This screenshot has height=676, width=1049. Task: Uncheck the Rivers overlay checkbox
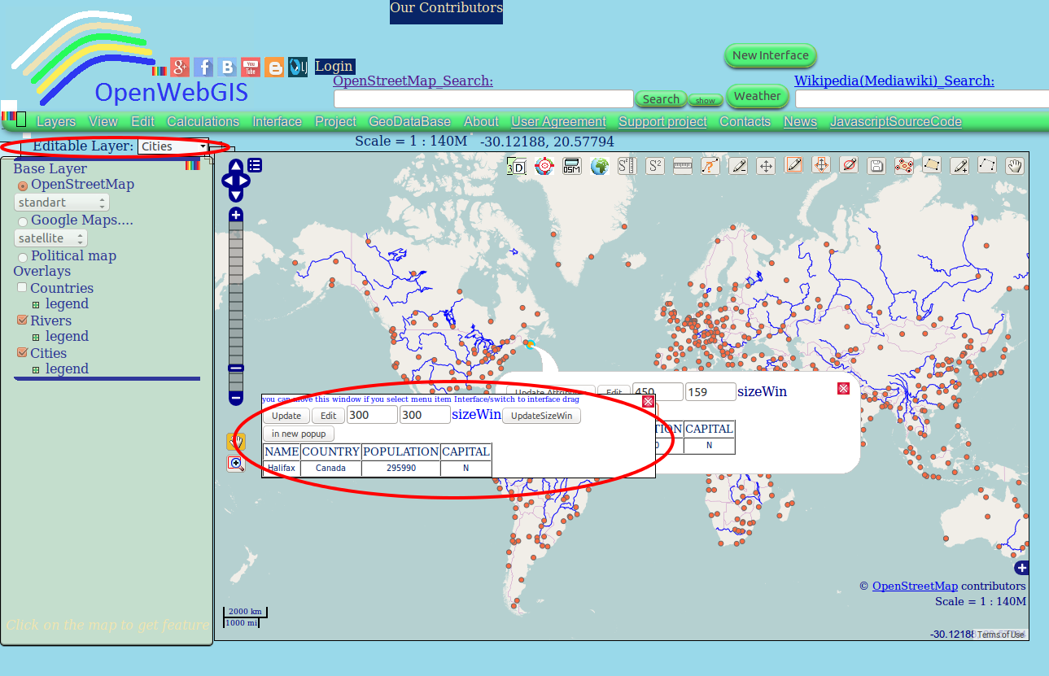(x=22, y=321)
